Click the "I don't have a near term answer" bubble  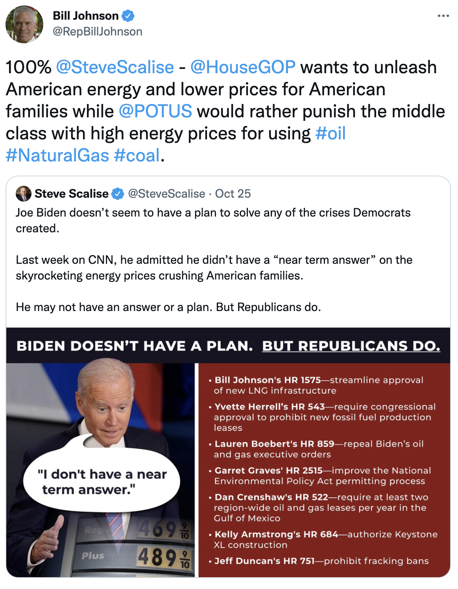pyautogui.click(x=102, y=482)
